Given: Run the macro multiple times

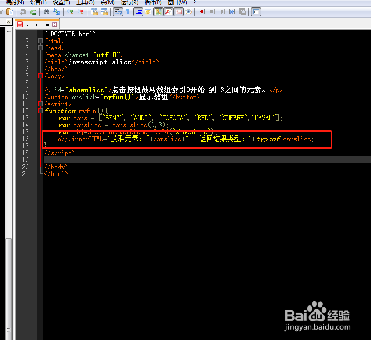Looking at the screenshot, I should pyautogui.click(x=232, y=12).
